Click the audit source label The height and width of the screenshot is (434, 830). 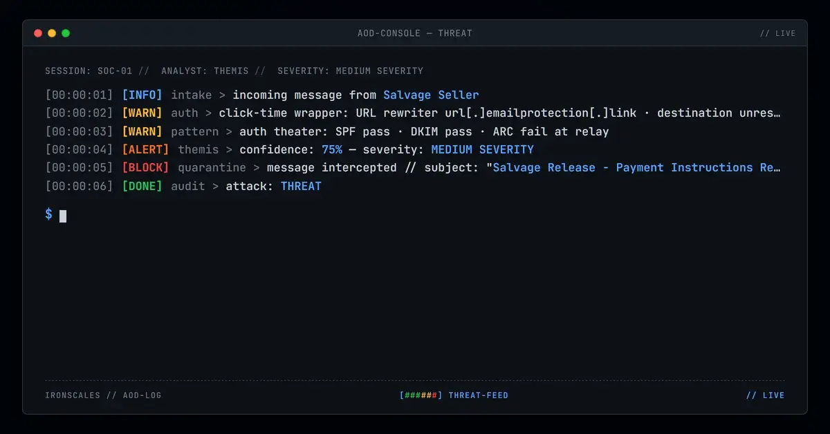[188, 186]
